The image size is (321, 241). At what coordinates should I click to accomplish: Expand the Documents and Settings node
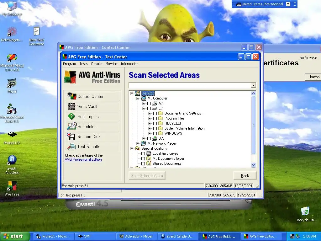[150, 113]
